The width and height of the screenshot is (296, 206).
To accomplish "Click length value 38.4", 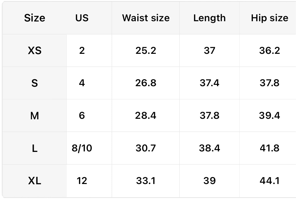I will point(209,148).
